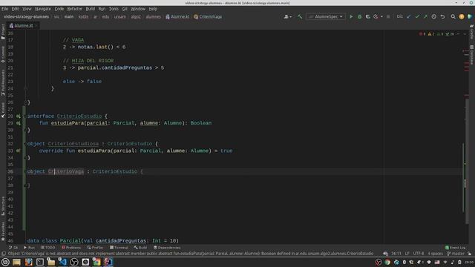Click UTF-8 encoding in status bar
The height and width of the screenshot is (267, 475).
click(x=419, y=254)
